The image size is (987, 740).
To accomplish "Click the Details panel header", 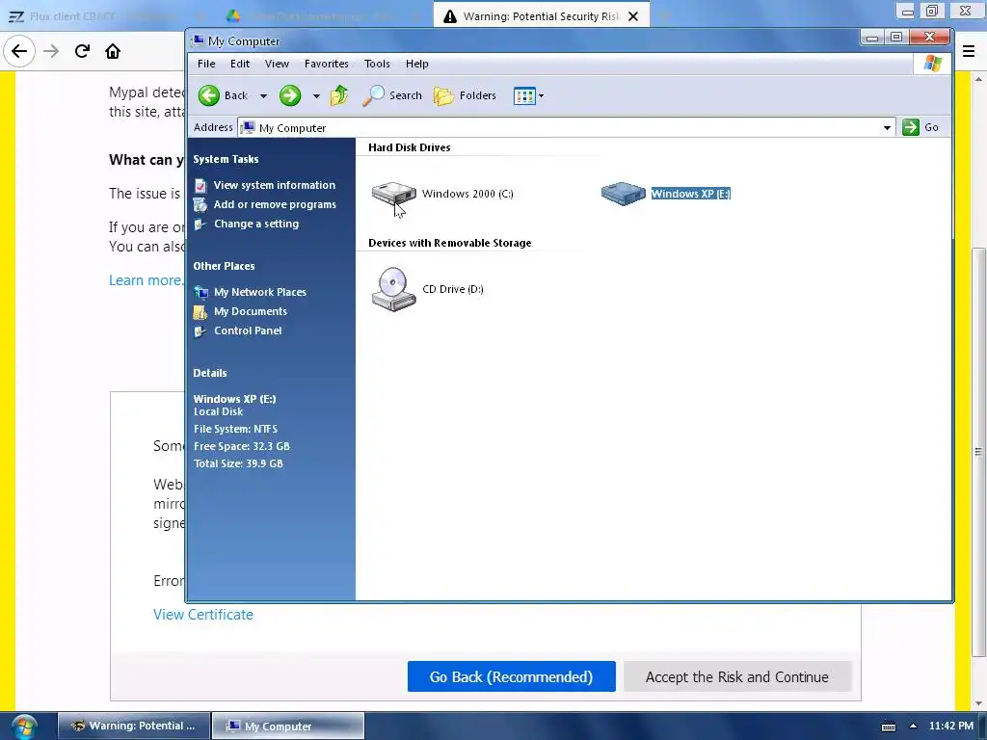I will [210, 373].
